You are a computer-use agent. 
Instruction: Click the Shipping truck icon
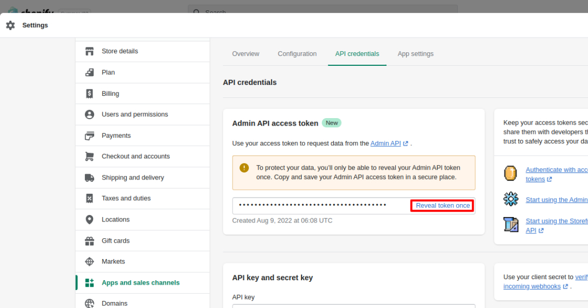(x=89, y=177)
